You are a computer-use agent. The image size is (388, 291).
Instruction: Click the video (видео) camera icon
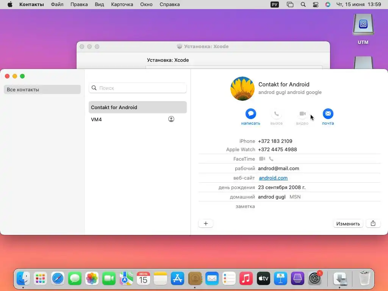(x=302, y=114)
